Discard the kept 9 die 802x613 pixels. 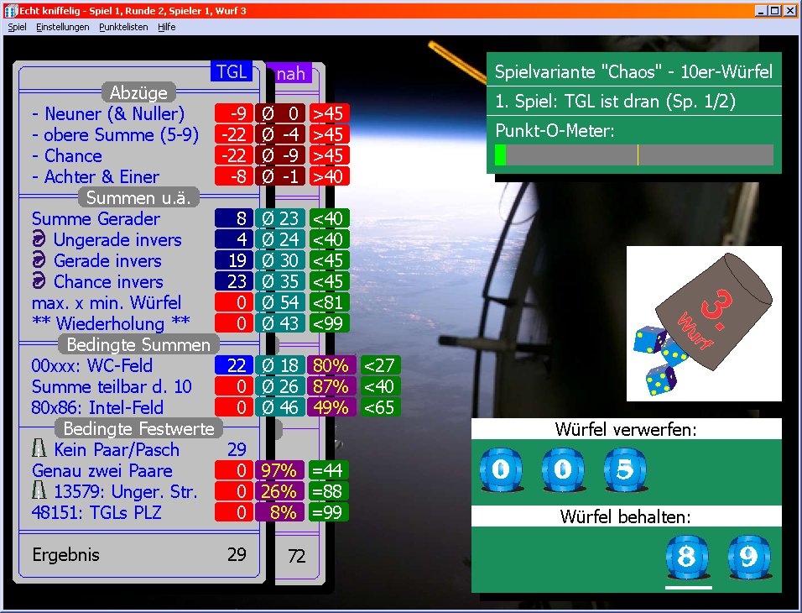[749, 558]
